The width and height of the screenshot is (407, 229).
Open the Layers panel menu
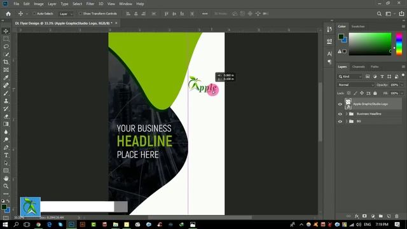pos(403,67)
